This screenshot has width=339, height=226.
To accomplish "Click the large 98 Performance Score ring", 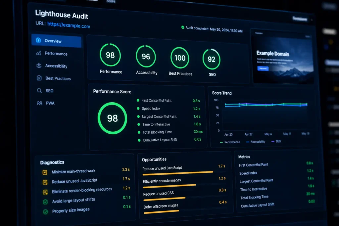I will coord(113,118).
